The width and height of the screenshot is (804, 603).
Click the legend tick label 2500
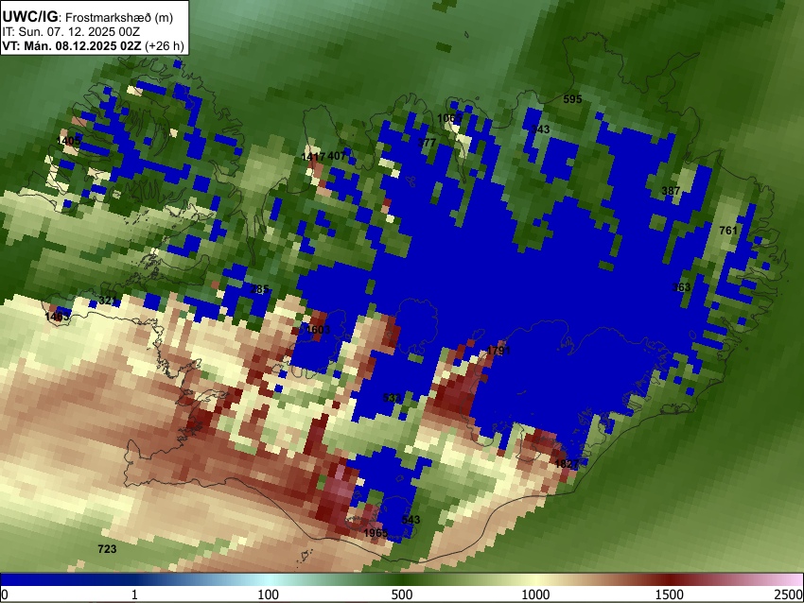[x=789, y=594]
